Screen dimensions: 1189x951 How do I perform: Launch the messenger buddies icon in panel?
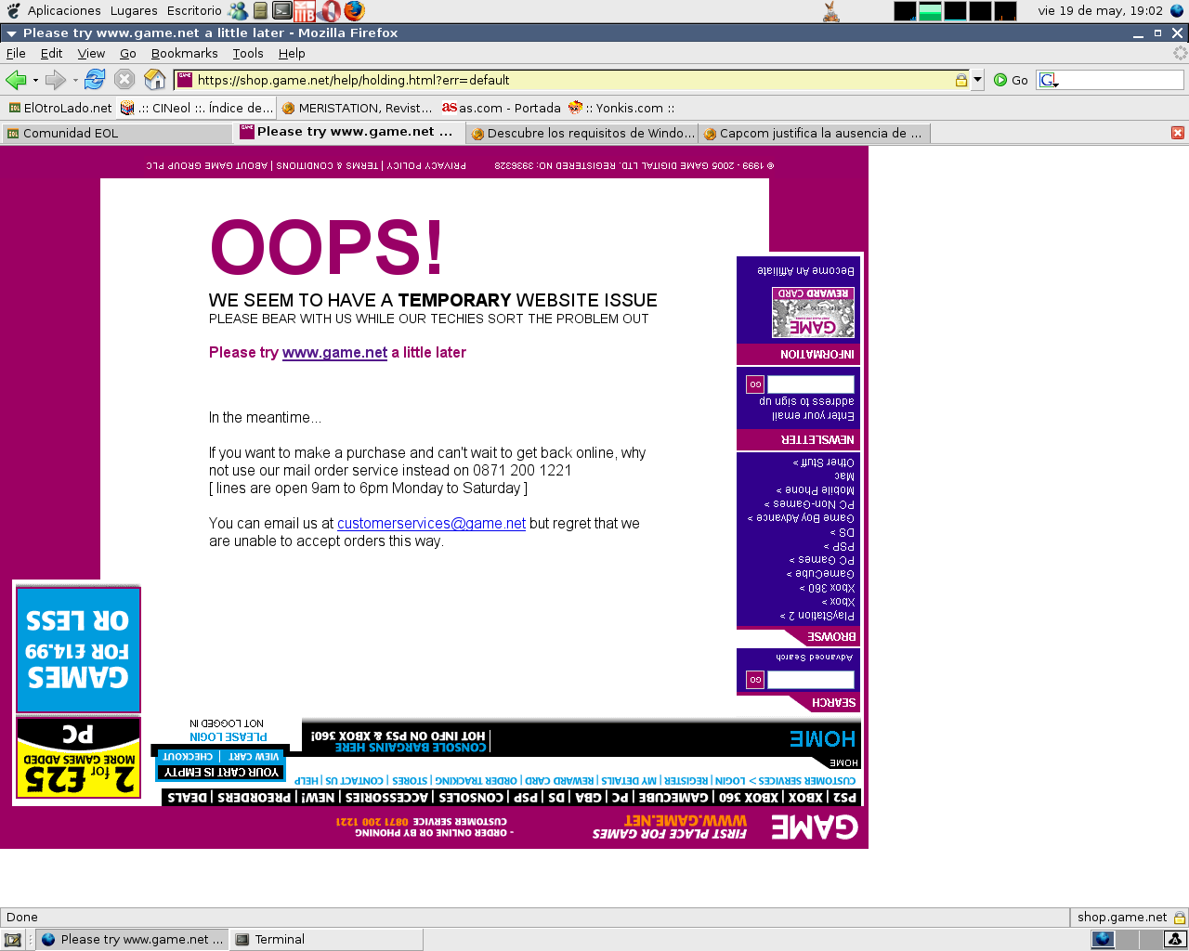point(239,11)
